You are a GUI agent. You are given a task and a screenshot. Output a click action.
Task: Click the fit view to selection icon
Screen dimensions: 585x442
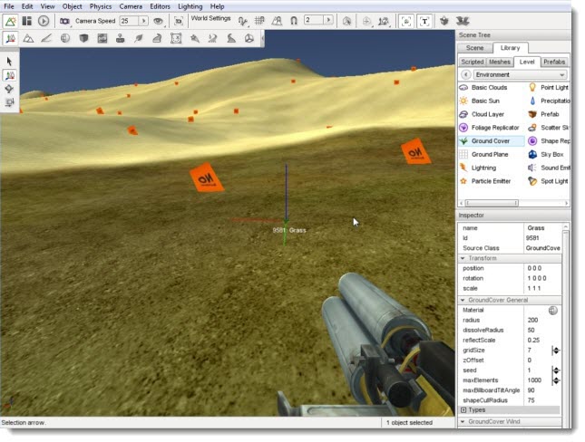[x=179, y=21]
